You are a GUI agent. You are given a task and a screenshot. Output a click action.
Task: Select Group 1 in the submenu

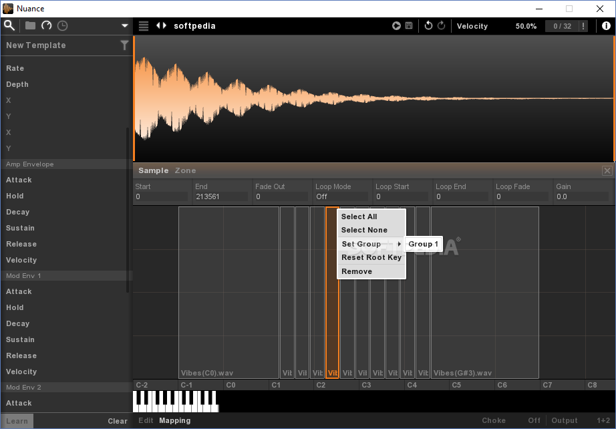tap(423, 244)
